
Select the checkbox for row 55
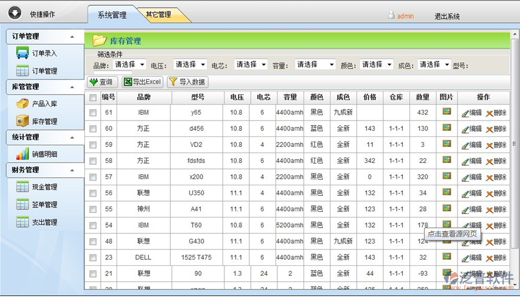tap(92, 209)
